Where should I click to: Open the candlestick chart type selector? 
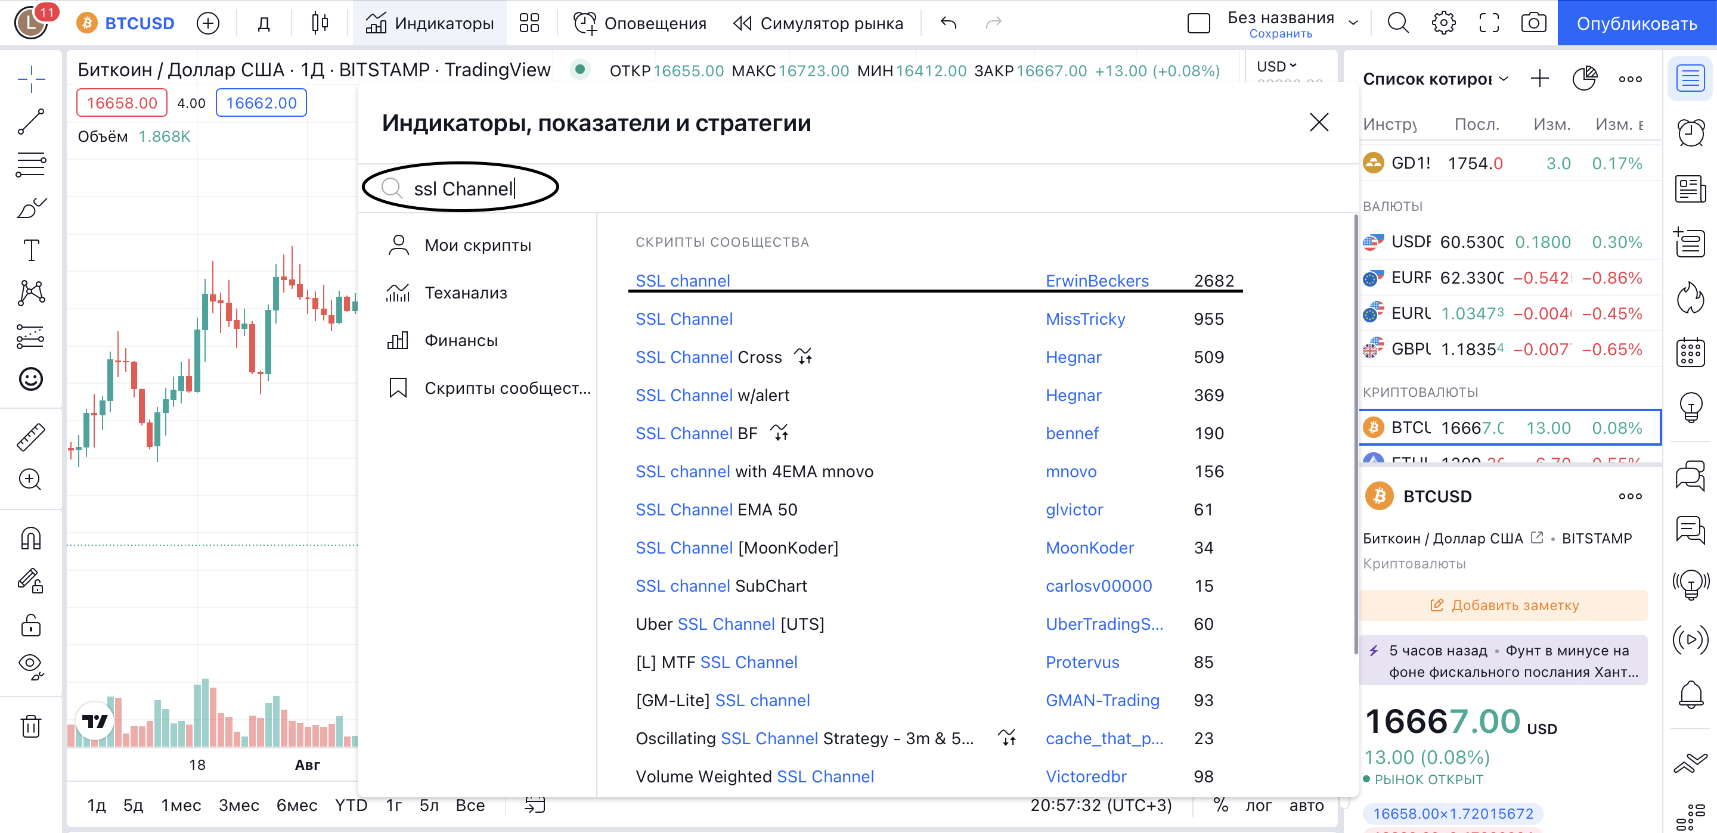point(320,23)
